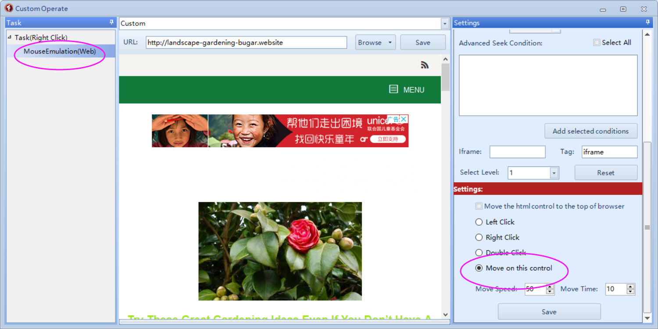The height and width of the screenshot is (329, 658).
Task: Close the banner ad X icon
Action: coord(404,119)
